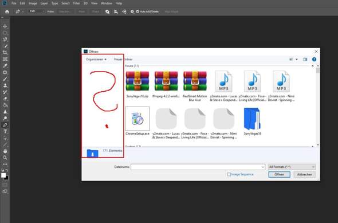Screen dimensions: 338x223
Task: Open the Select menu
Action: [x=65, y=3]
